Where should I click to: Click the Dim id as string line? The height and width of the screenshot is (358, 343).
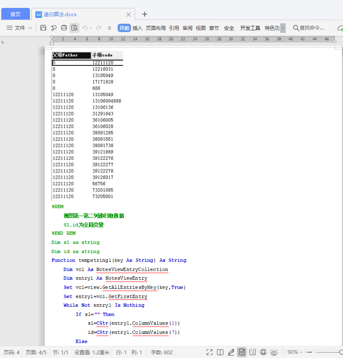(75, 251)
